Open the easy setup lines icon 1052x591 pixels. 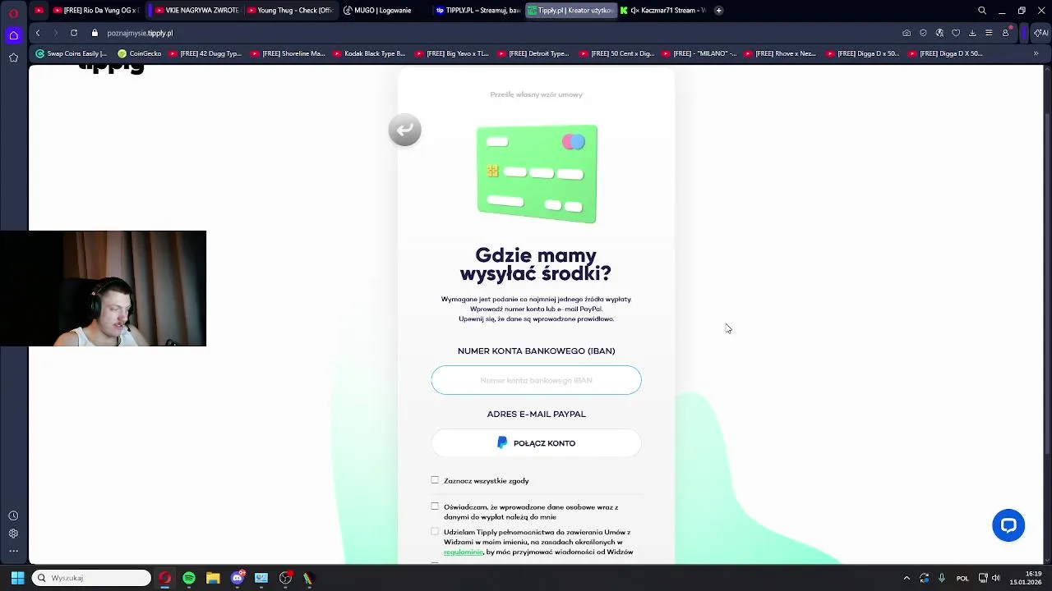tap(989, 33)
